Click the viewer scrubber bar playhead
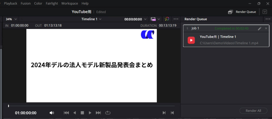The height and width of the screenshot is (119, 272). [x=8, y=106]
